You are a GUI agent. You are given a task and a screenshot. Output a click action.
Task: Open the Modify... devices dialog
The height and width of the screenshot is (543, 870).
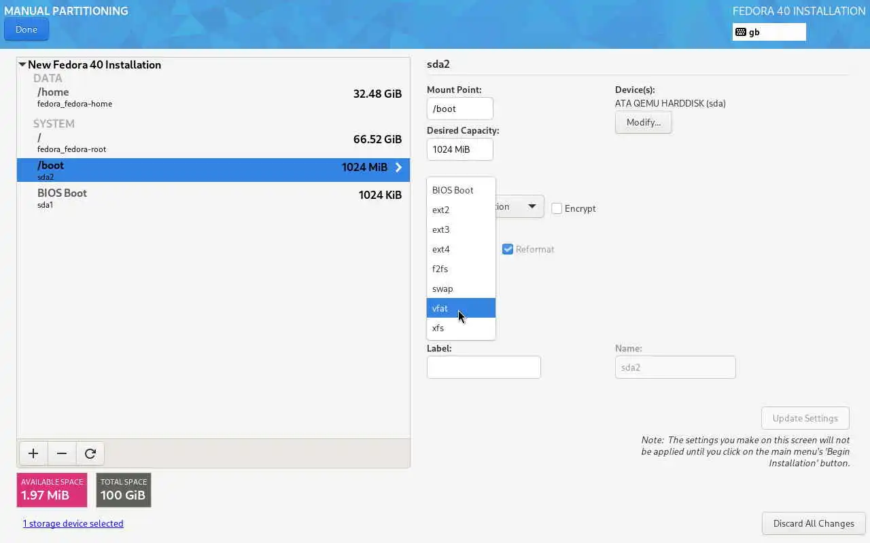644,122
